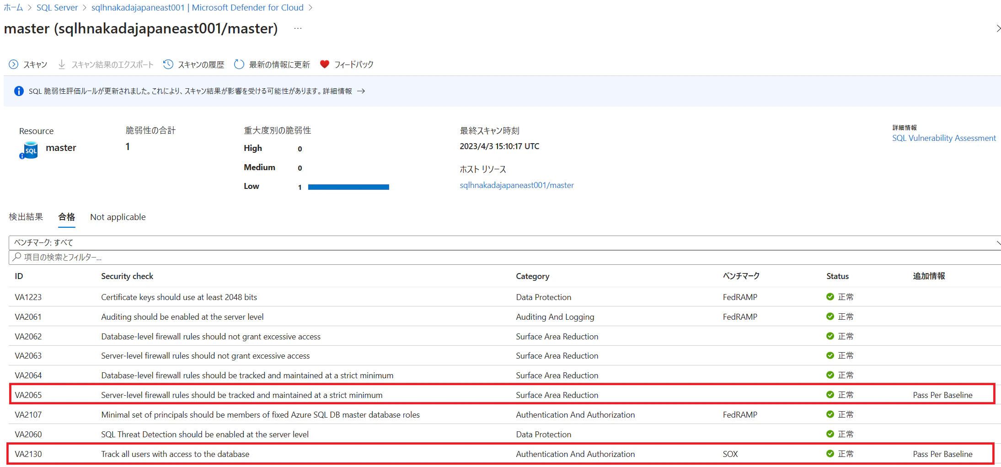Click the scan history clock icon

click(168, 64)
